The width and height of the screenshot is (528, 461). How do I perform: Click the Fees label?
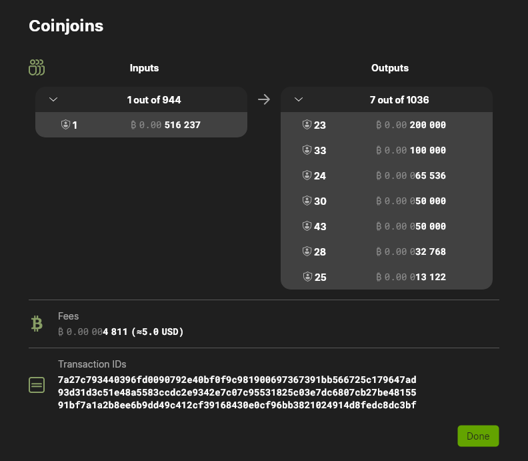[69, 316]
